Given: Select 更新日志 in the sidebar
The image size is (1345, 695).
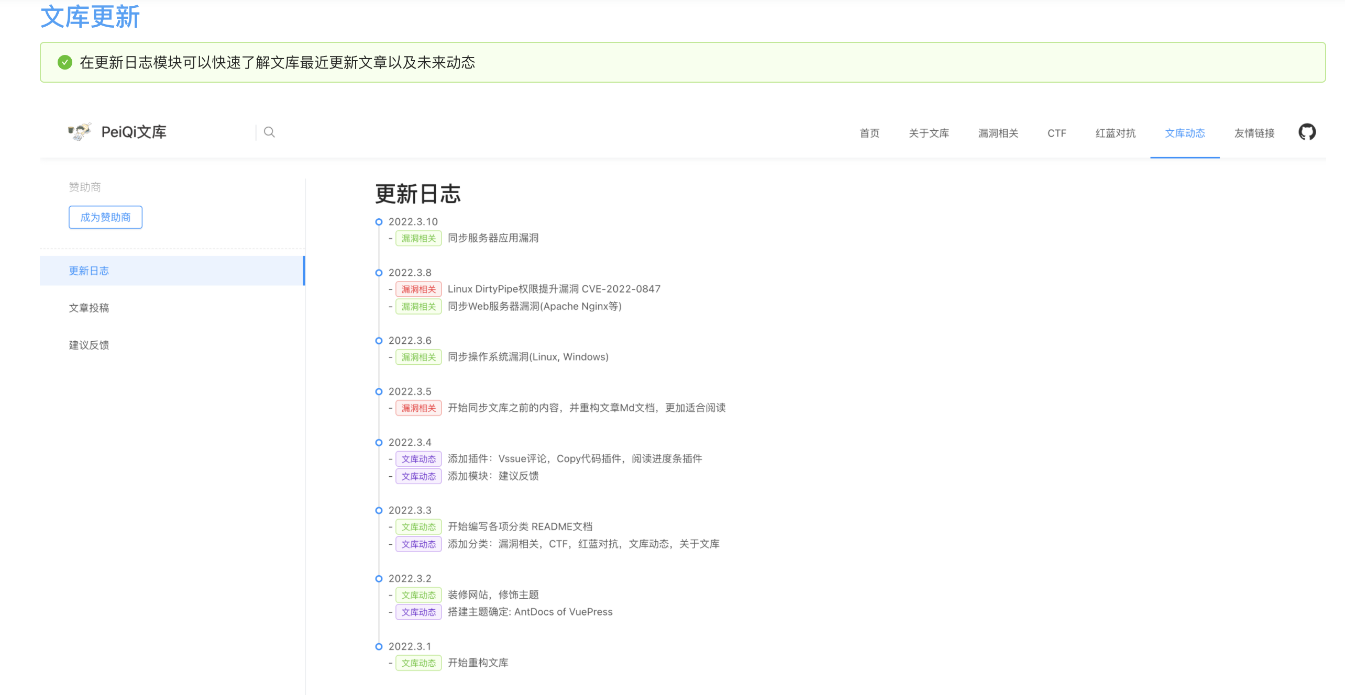Looking at the screenshot, I should [89, 271].
